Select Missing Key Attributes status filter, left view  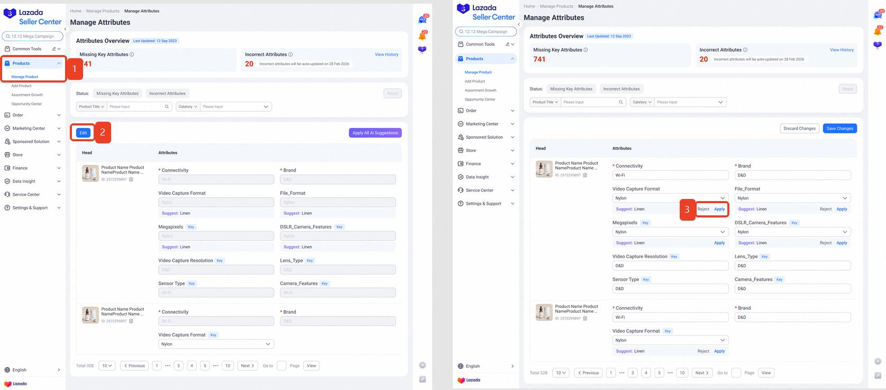117,94
